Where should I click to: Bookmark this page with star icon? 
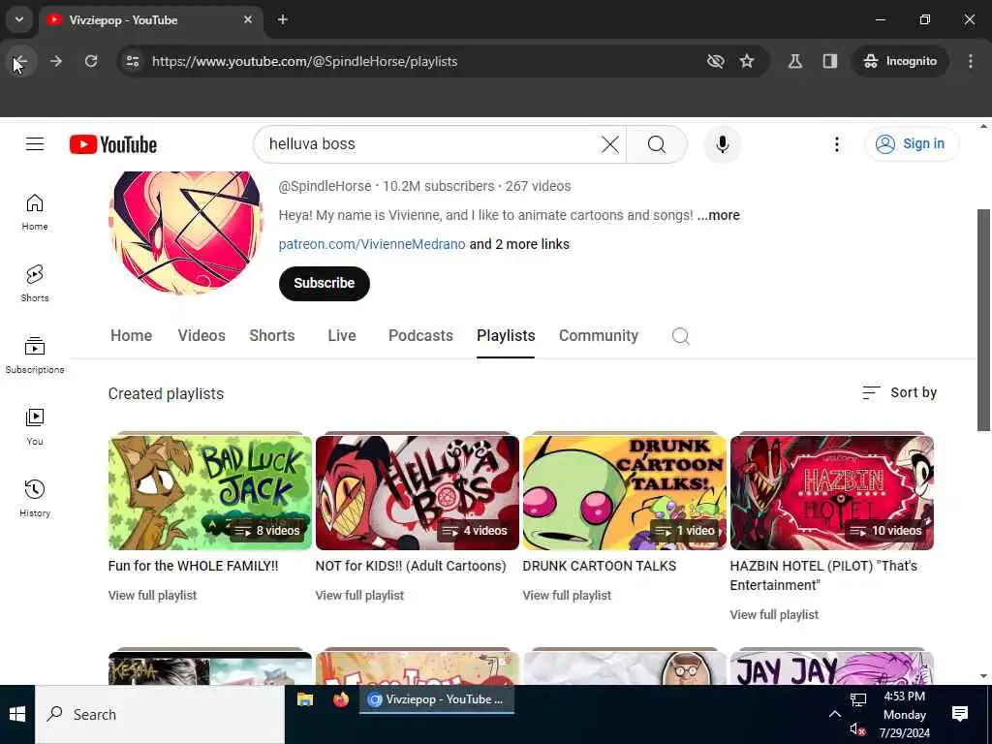pyautogui.click(x=747, y=61)
